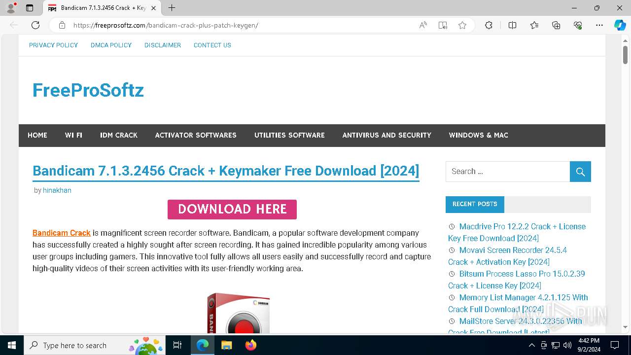631x355 pixels.
Task: Click the pink Download Here button
Action: [232, 209]
